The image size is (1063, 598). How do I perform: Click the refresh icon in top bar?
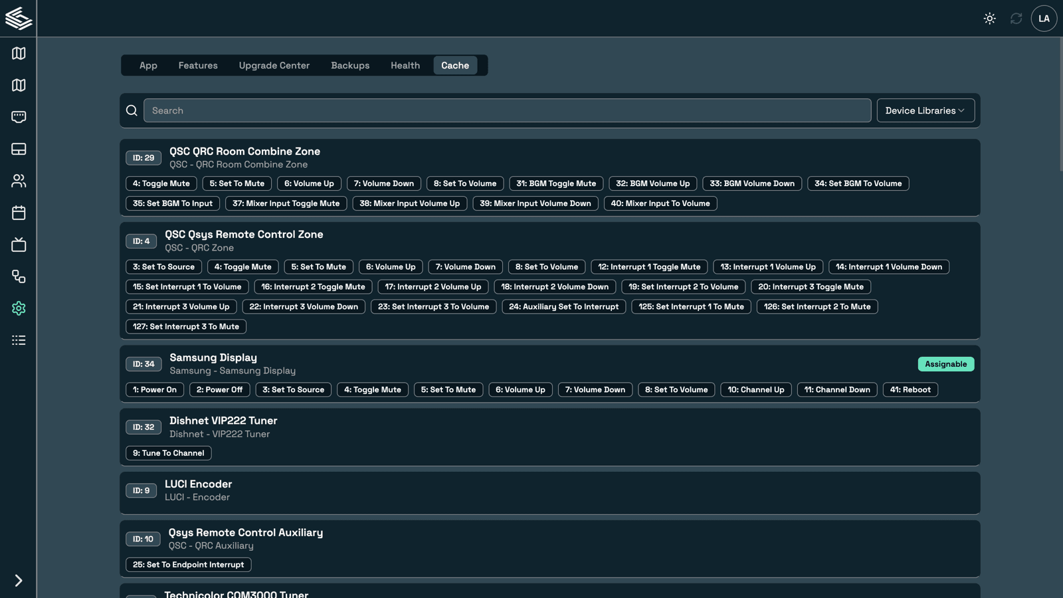coord(1016,19)
